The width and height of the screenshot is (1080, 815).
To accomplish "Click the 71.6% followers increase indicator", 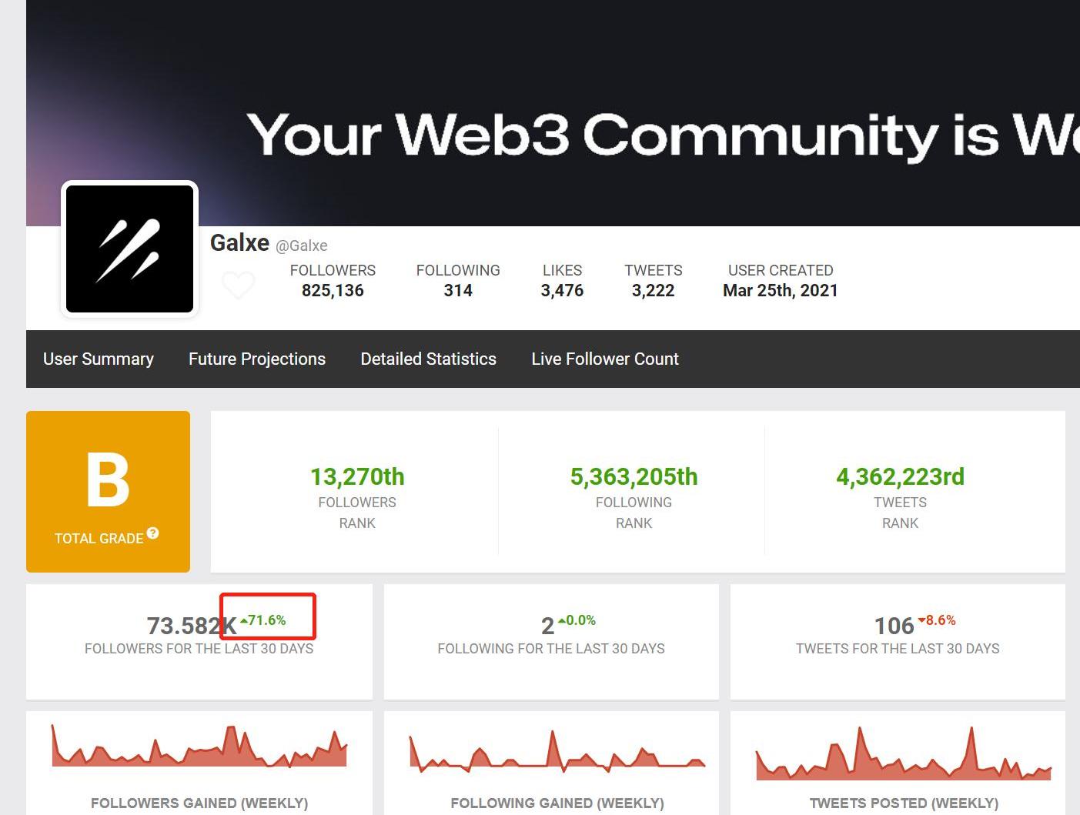I will click(263, 620).
